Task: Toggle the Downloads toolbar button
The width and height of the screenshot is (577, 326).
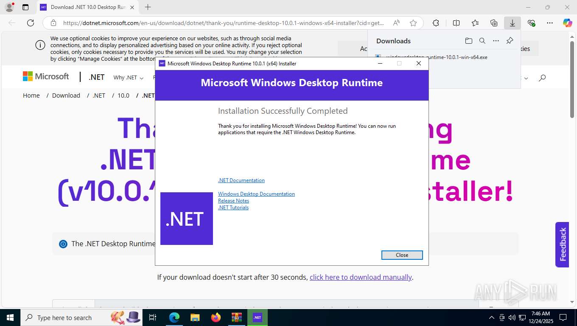Action: point(513,23)
